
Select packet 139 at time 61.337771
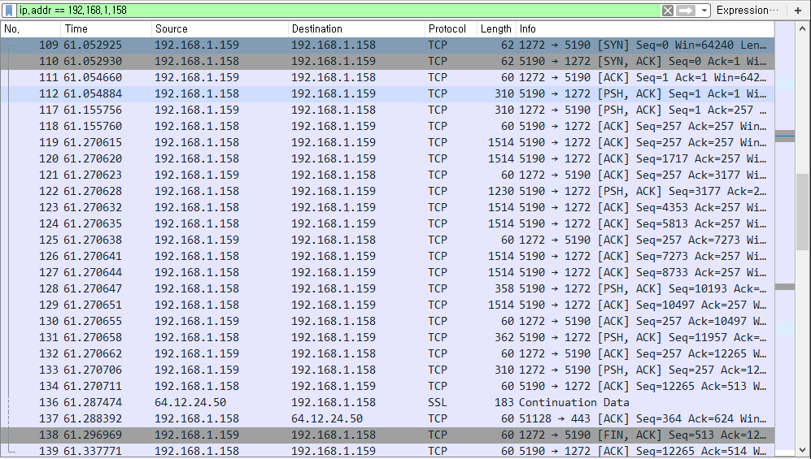point(387,451)
